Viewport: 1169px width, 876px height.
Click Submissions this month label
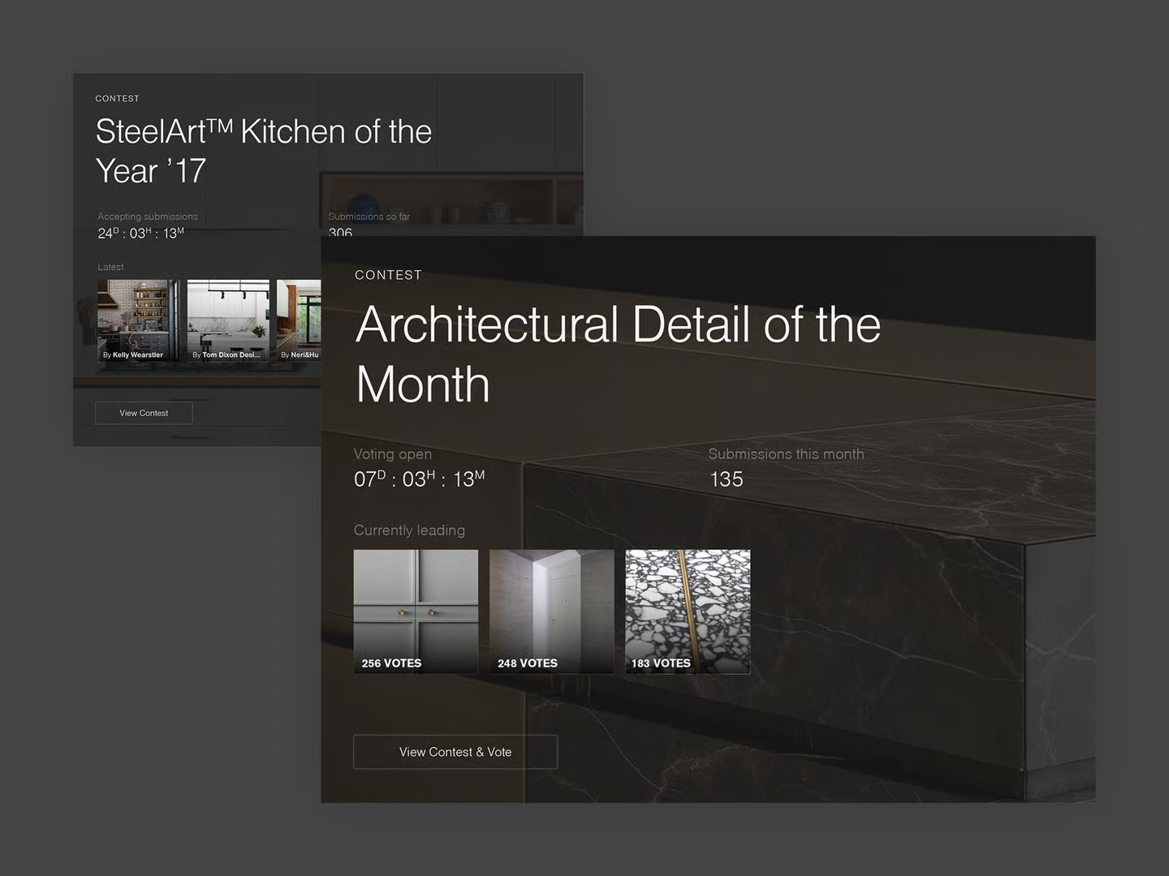pyautogui.click(x=786, y=454)
